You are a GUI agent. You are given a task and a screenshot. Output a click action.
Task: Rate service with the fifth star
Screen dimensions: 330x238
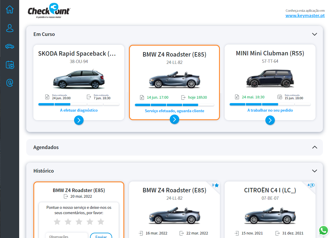tap(101, 222)
